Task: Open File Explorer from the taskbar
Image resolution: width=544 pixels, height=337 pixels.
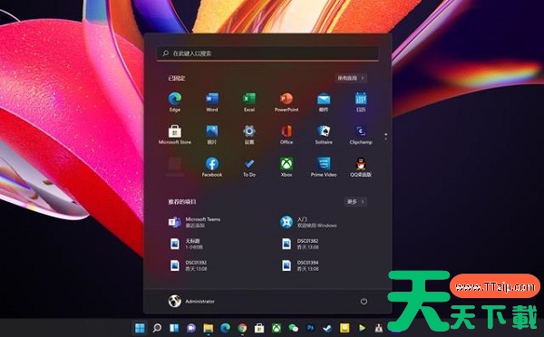Action: click(x=209, y=328)
